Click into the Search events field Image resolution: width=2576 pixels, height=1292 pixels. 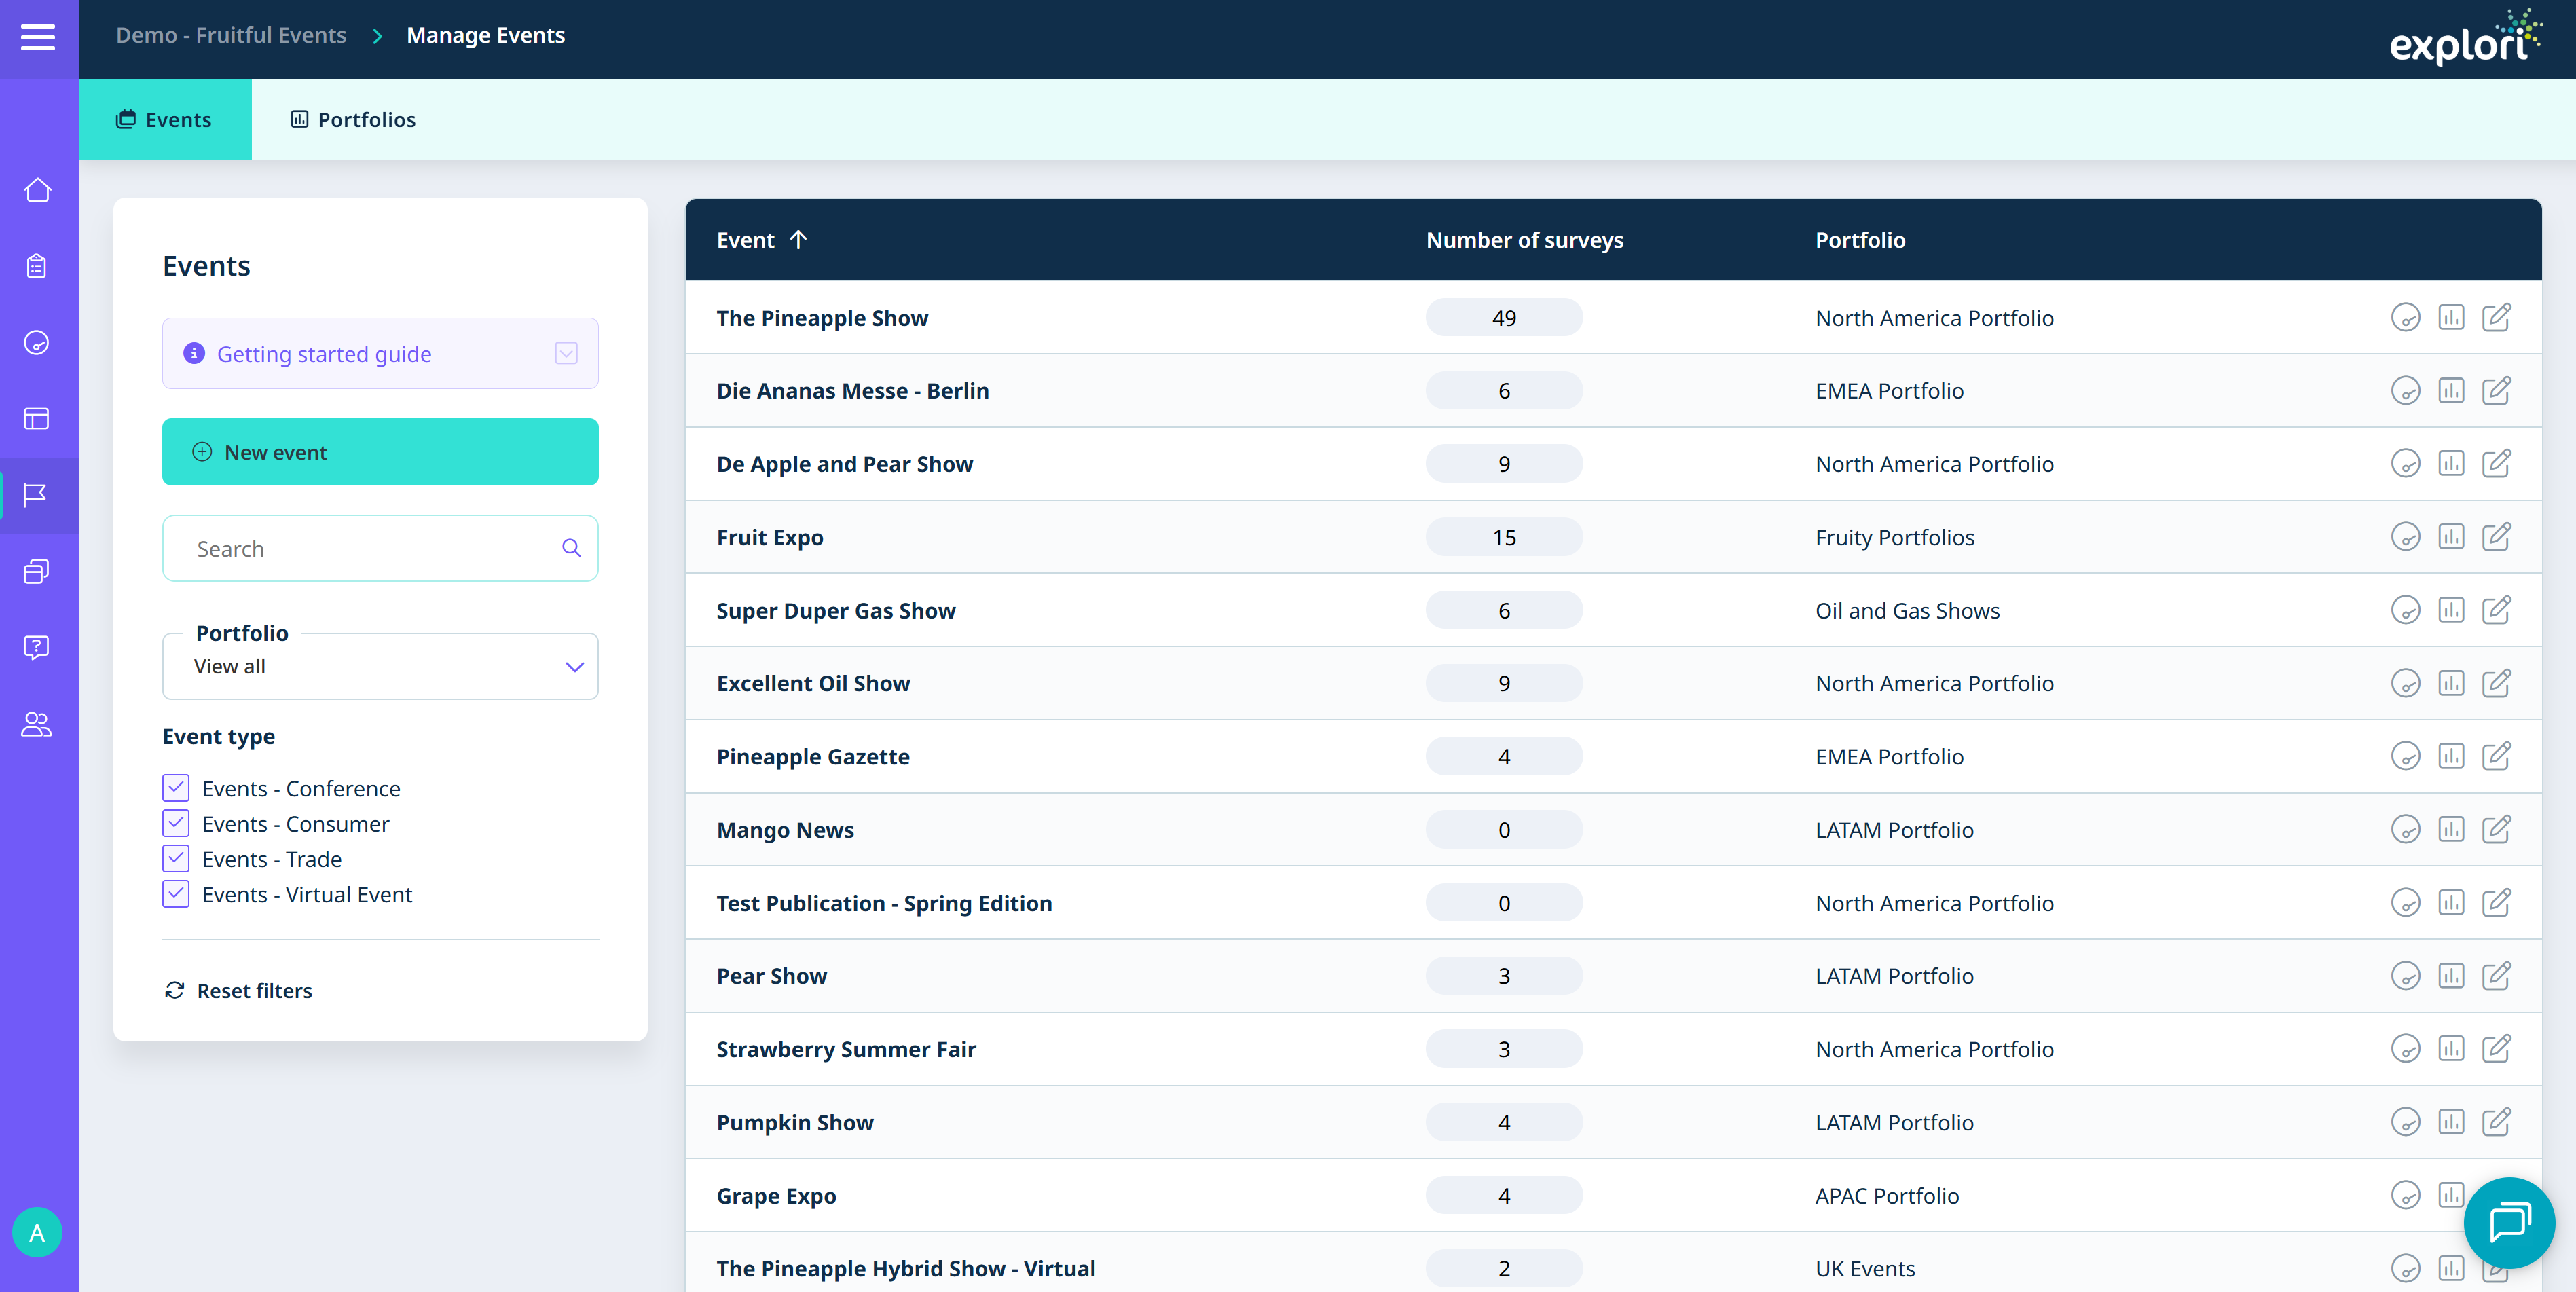[370, 548]
